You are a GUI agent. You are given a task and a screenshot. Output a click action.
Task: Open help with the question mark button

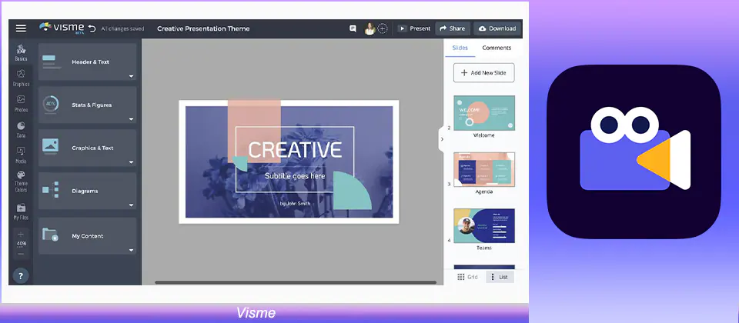pyautogui.click(x=21, y=276)
